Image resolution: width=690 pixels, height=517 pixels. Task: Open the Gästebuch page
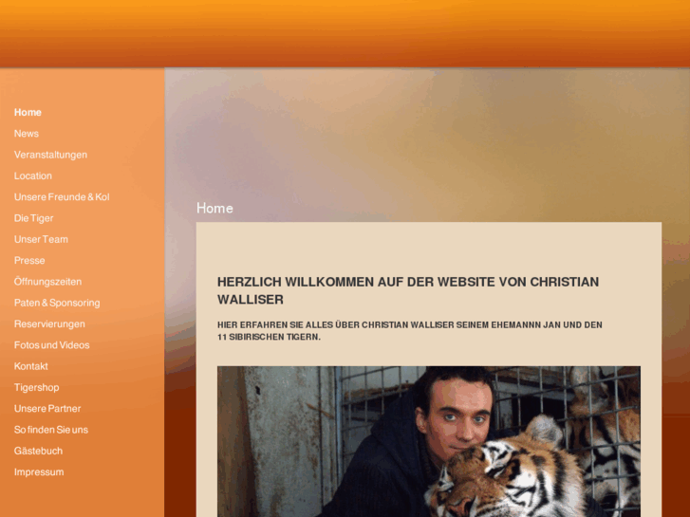coord(38,451)
